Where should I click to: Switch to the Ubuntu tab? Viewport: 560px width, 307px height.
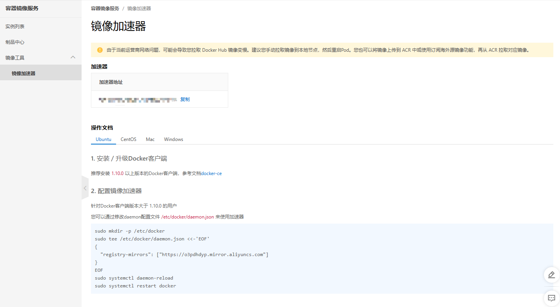click(104, 139)
